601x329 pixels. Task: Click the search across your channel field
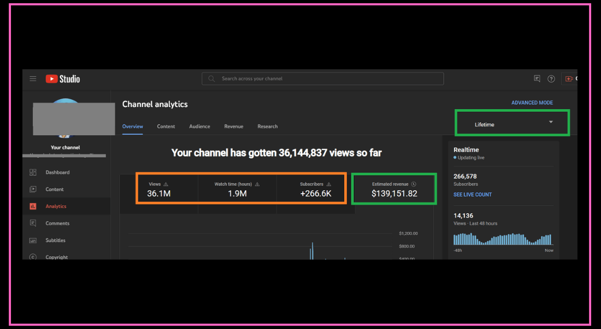tap(328, 79)
